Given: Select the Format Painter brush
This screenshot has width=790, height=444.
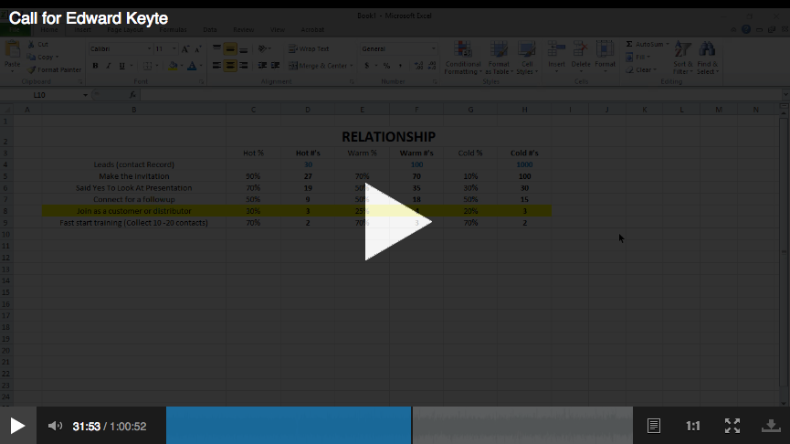Looking at the screenshot, I should pyautogui.click(x=55, y=69).
